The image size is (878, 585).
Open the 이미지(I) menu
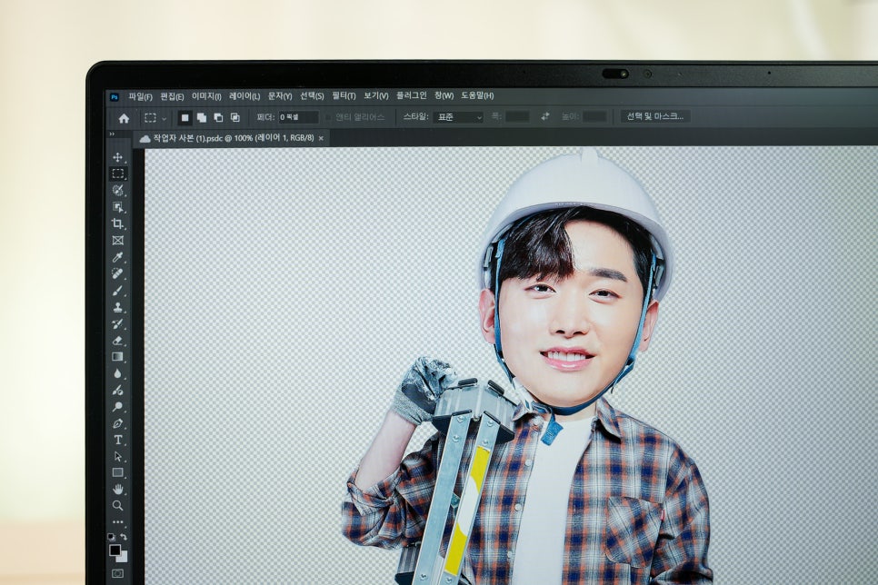(206, 96)
